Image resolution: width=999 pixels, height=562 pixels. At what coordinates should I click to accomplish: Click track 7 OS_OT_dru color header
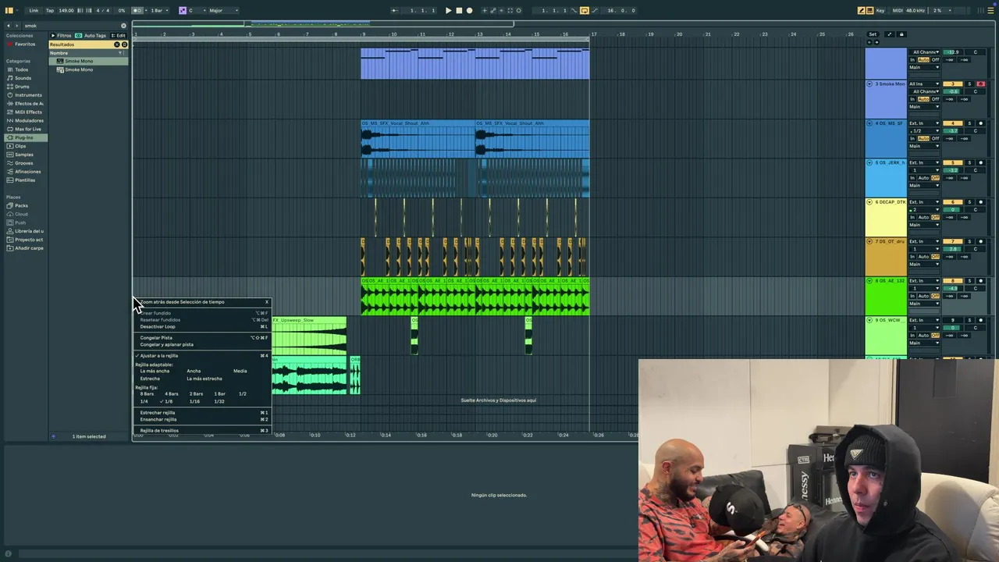click(886, 257)
